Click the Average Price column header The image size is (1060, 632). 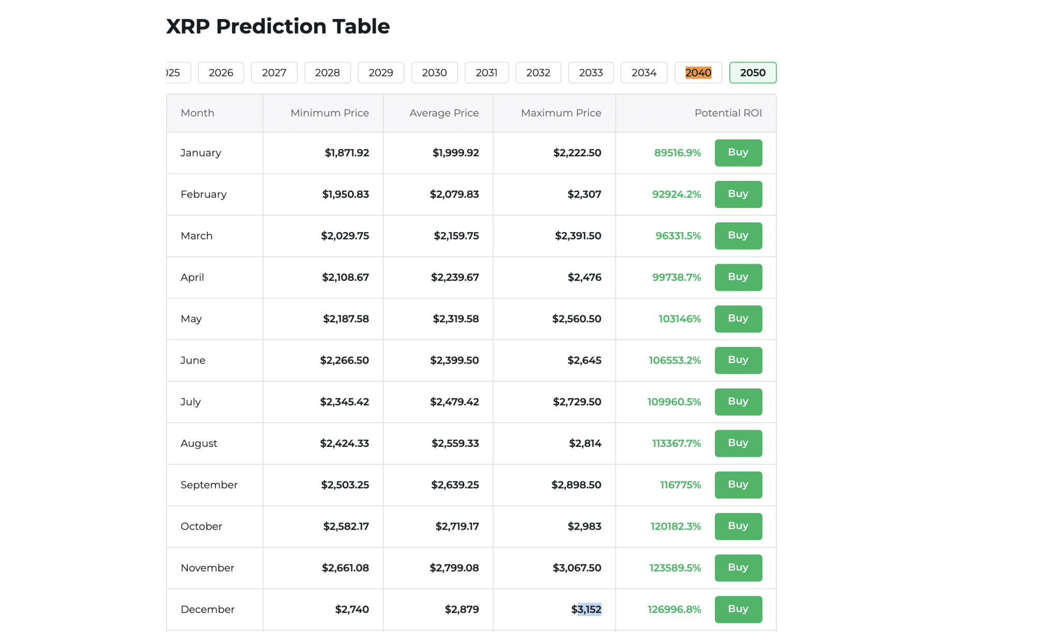pos(444,113)
